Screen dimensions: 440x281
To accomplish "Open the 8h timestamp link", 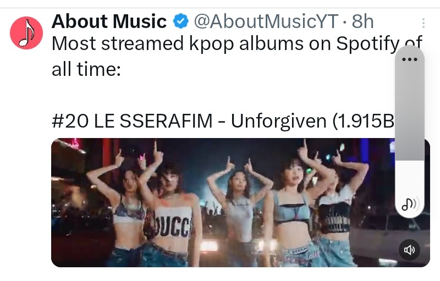I will (x=362, y=21).
